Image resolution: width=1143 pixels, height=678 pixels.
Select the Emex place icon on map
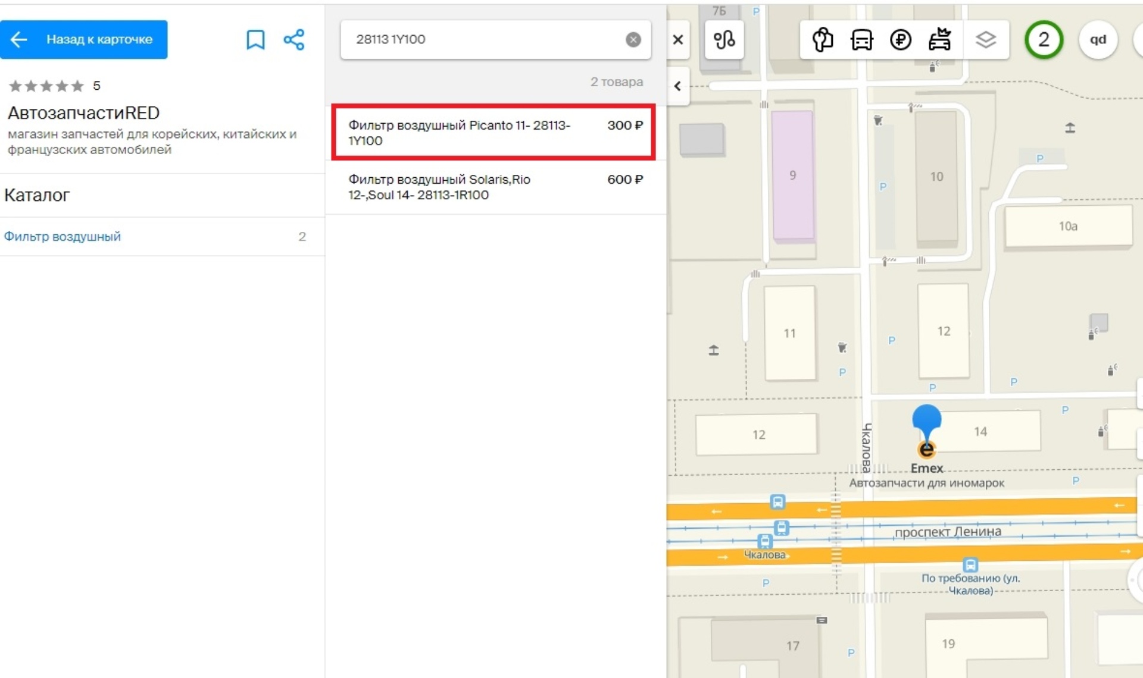click(x=926, y=450)
